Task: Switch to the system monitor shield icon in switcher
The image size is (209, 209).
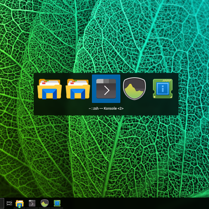Action: click(134, 89)
